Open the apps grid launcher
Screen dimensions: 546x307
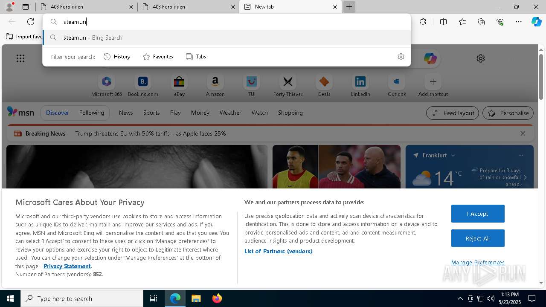point(20,58)
